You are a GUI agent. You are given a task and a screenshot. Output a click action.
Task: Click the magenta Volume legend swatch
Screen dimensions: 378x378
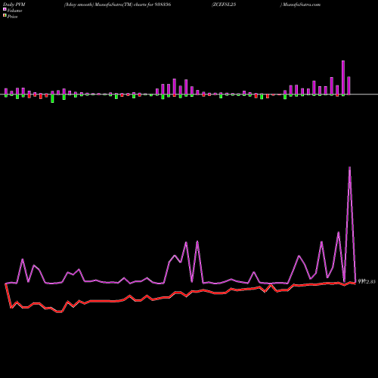coord(5,10)
